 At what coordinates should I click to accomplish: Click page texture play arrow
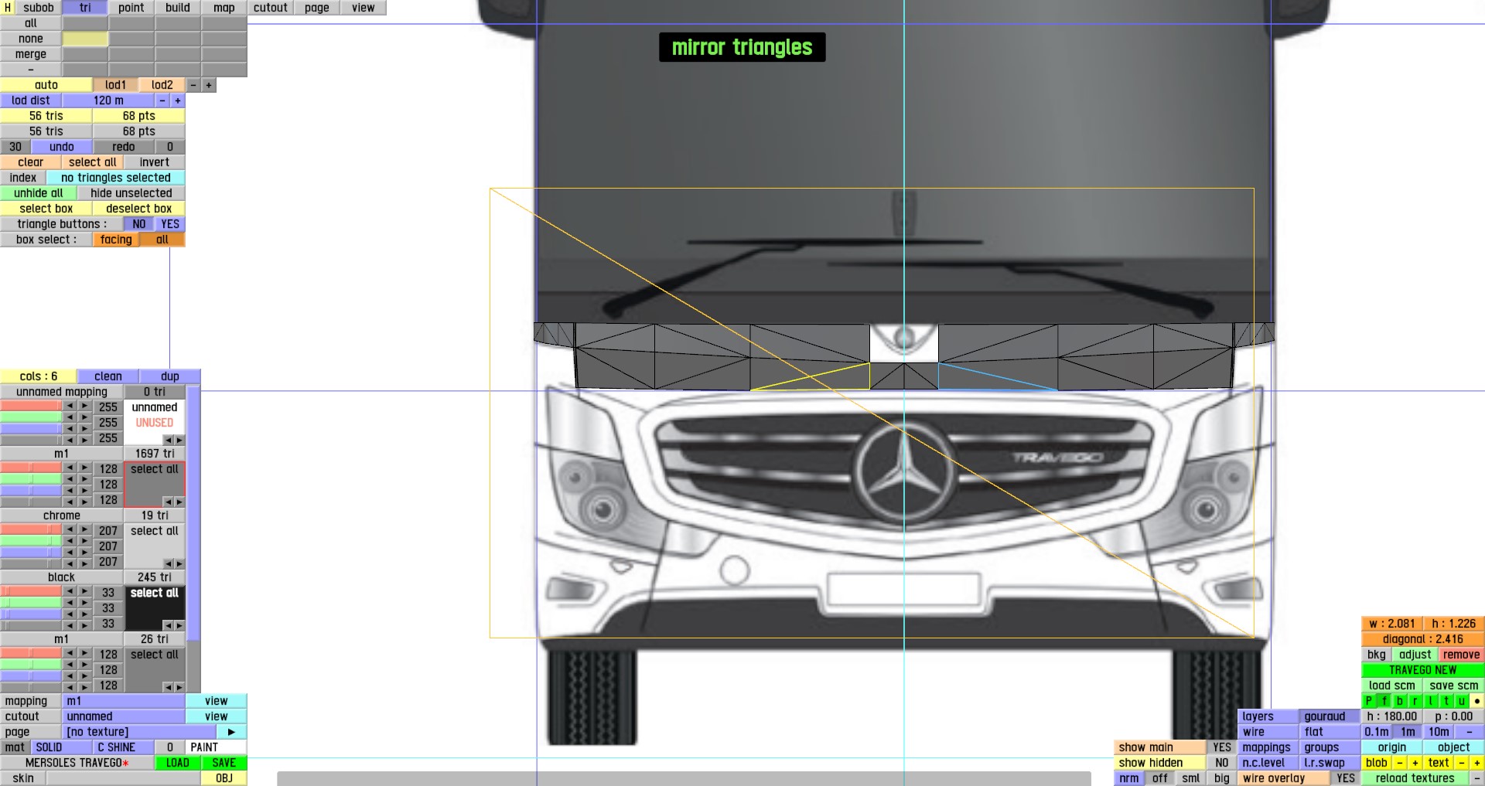[231, 732]
